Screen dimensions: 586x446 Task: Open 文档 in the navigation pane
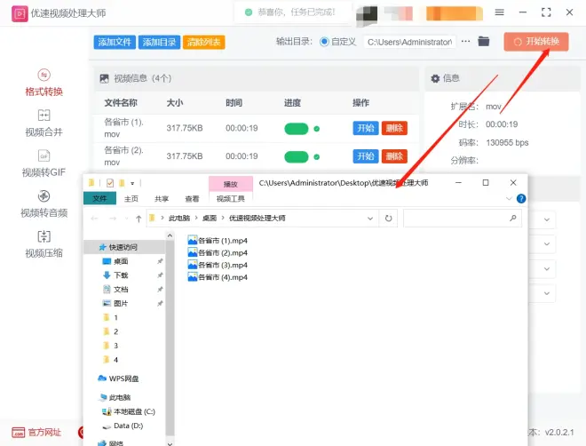[x=121, y=290]
